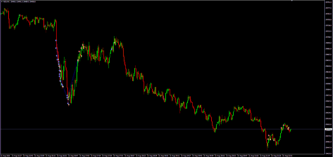Viewport: 333px width, 157px height.
Task: Click time axis label 11 Aug 15:43
Action: tap(28, 156)
